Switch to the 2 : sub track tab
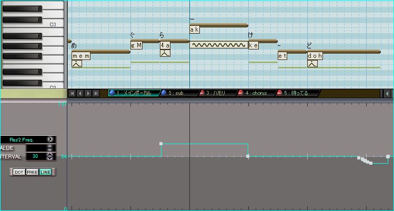 pos(179,93)
